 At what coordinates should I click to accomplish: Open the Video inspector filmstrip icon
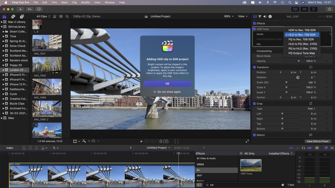[x=255, y=16]
